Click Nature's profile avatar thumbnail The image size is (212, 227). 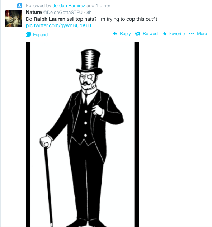coord(14,19)
